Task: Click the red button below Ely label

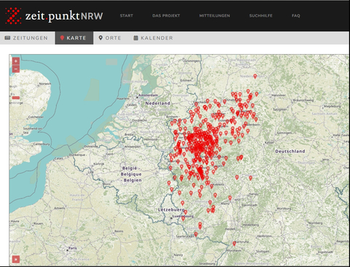Action: tap(16, 98)
